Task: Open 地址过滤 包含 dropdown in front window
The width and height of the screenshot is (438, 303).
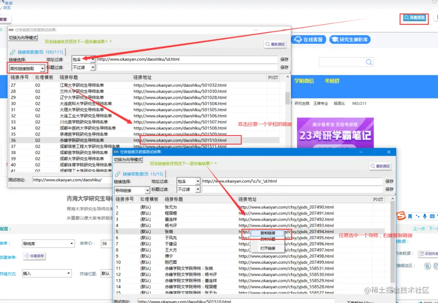Action: (x=189, y=181)
